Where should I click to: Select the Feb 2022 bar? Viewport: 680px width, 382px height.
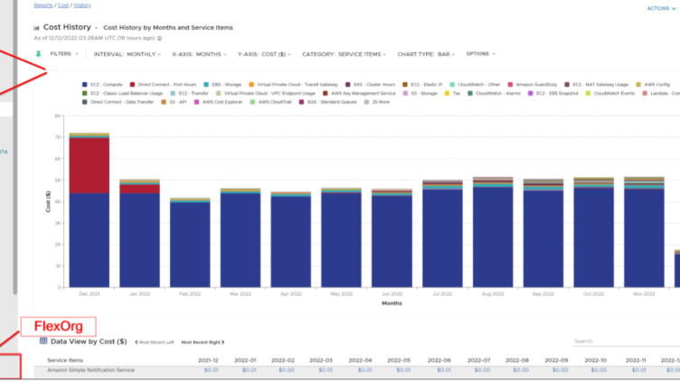[190, 243]
